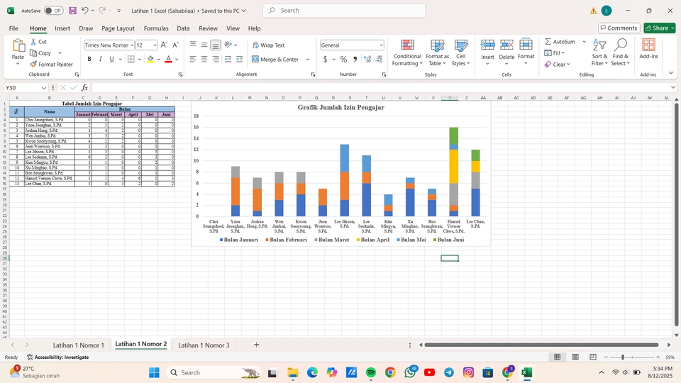Toggle Align Right
Viewport: 681px width, 383px height.
[x=216, y=59]
